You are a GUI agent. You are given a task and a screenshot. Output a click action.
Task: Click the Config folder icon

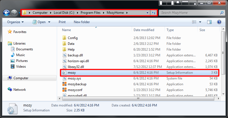point(64,38)
